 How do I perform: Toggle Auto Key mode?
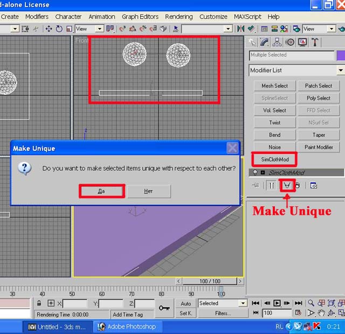(x=185, y=303)
